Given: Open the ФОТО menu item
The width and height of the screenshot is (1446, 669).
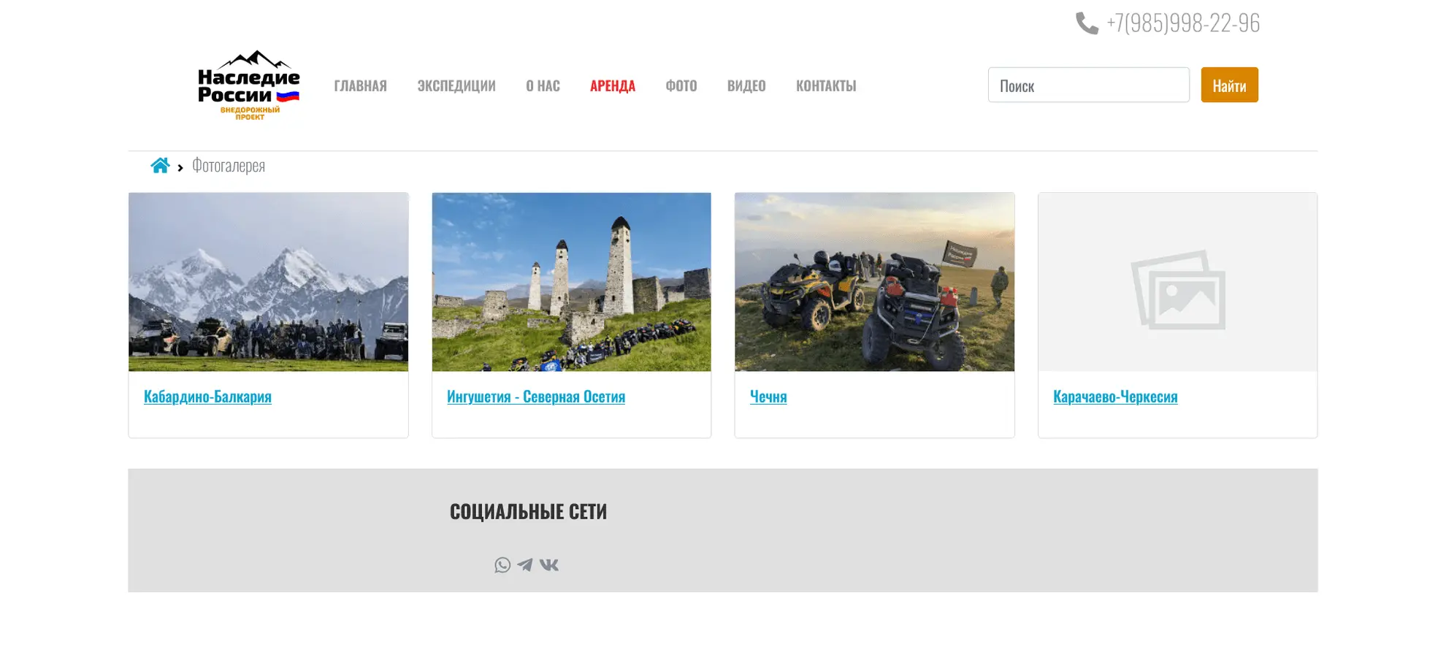Looking at the screenshot, I should tap(681, 86).
